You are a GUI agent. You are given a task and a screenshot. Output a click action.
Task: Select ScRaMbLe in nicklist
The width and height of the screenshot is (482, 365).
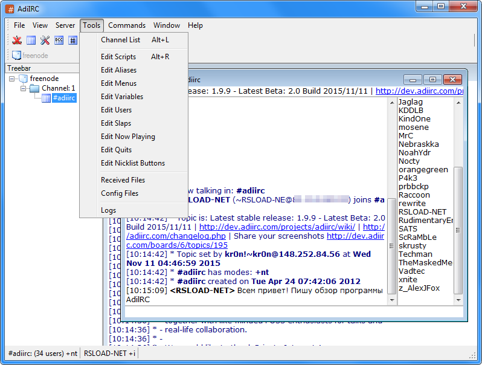click(417, 237)
